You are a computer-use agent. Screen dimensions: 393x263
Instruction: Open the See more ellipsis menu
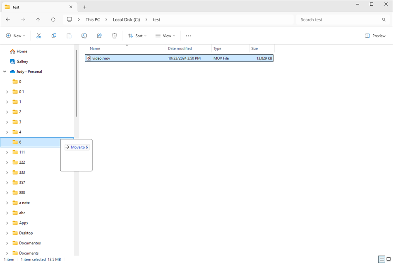188,36
